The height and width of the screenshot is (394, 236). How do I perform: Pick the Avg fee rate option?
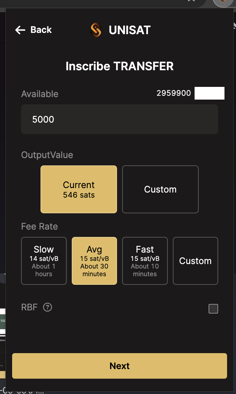pyautogui.click(x=94, y=261)
